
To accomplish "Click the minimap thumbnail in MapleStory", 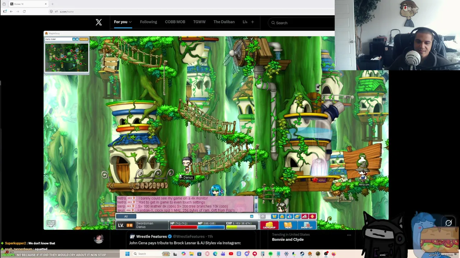I will pos(66,57).
